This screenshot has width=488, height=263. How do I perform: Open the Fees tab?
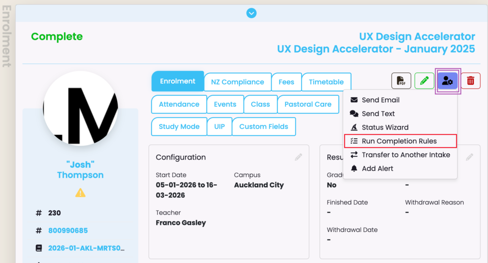[x=286, y=82]
